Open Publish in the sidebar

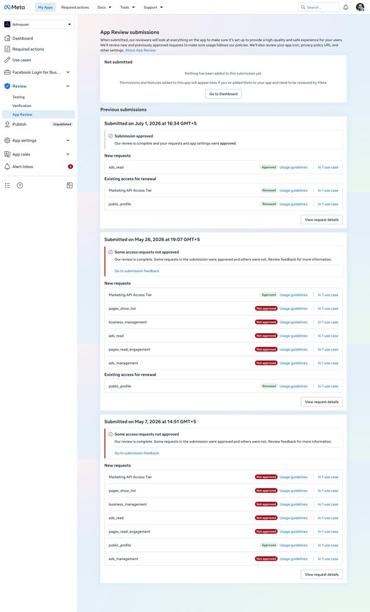19,124
